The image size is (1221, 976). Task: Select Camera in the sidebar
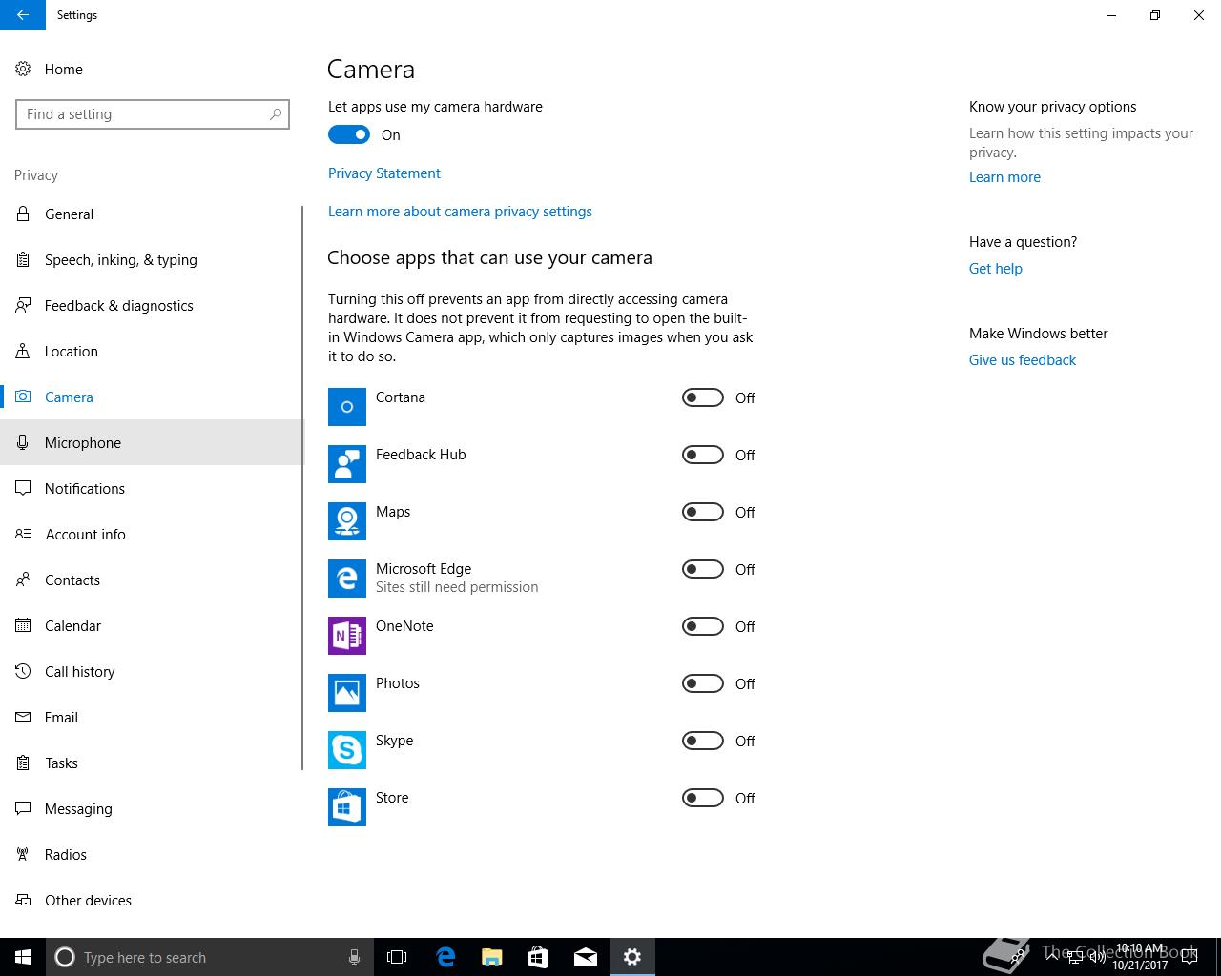pos(151,396)
